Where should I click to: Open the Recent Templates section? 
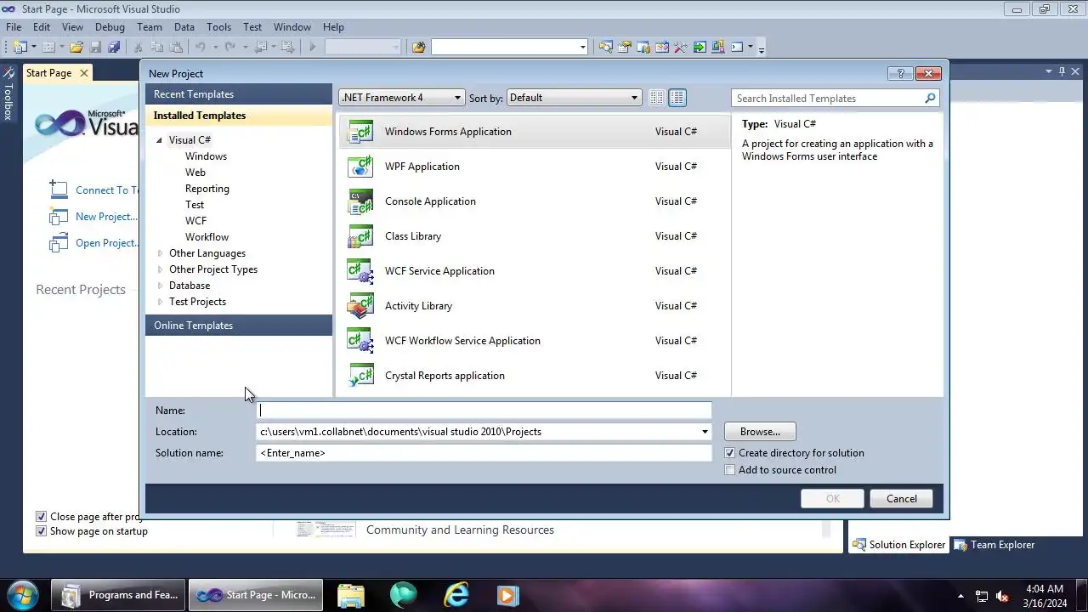(239, 94)
